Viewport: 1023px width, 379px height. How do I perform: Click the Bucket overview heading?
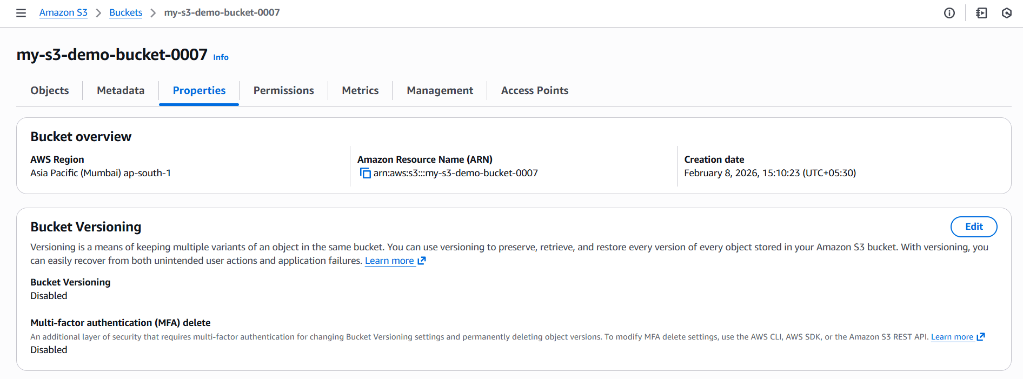[81, 137]
